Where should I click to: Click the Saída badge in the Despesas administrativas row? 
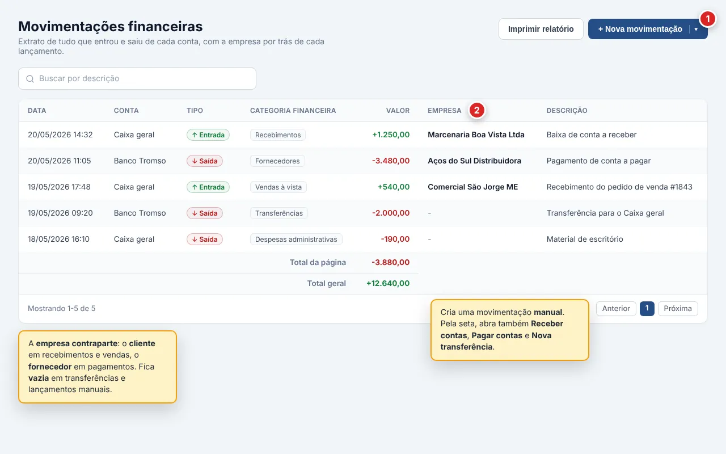pos(205,239)
